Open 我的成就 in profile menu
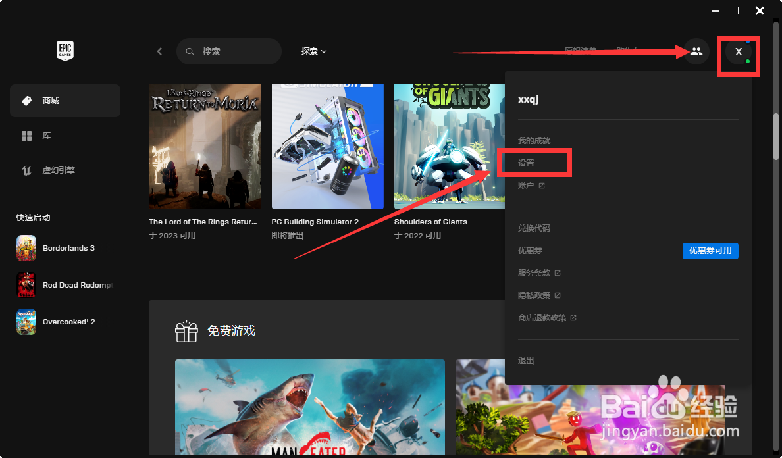Viewport: 782px width, 458px height. 534,141
